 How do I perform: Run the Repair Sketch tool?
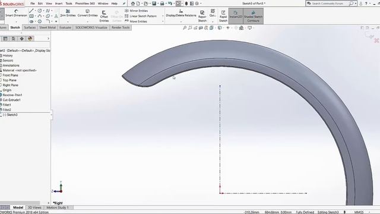pos(202,16)
